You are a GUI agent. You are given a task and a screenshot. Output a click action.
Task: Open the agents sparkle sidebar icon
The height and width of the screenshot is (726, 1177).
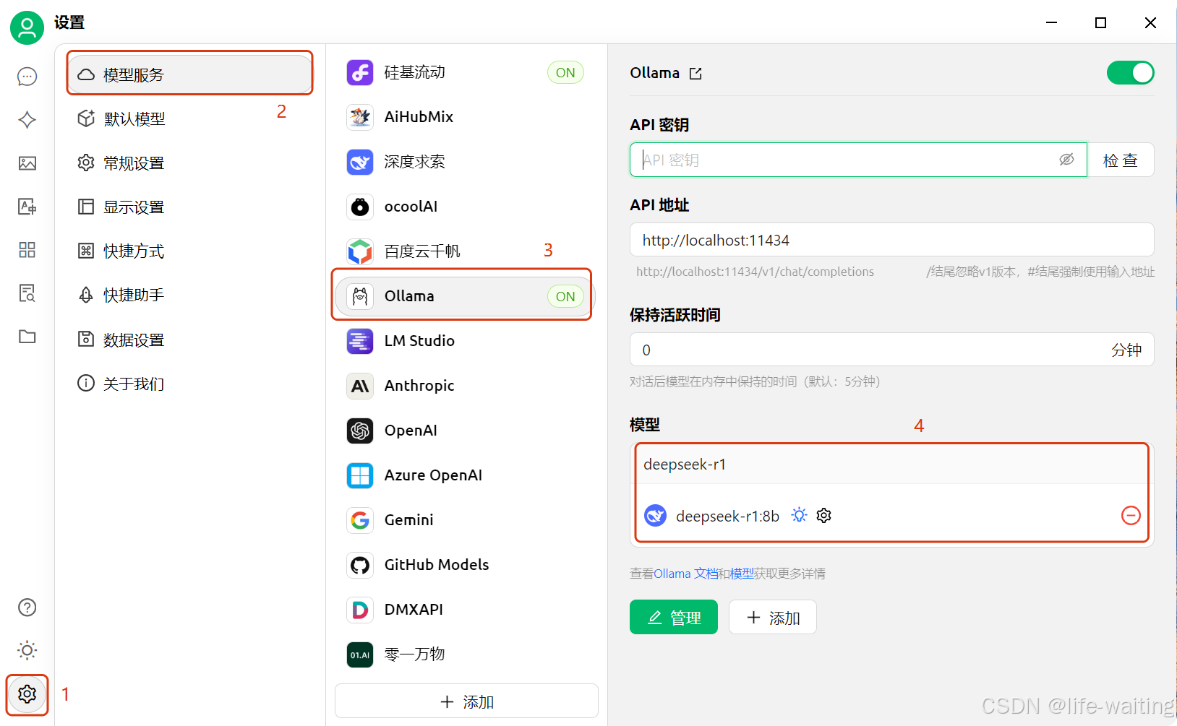27,120
